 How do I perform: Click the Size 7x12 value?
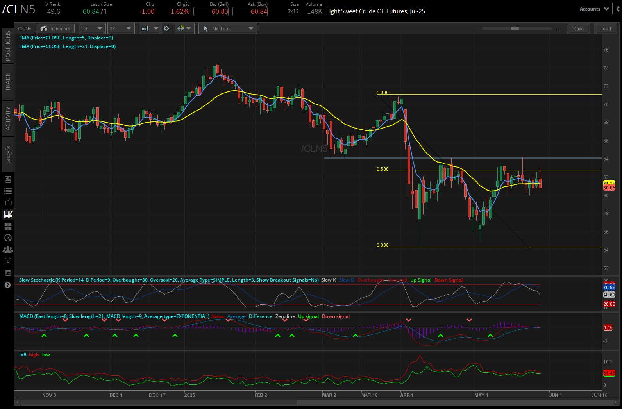[x=293, y=11]
